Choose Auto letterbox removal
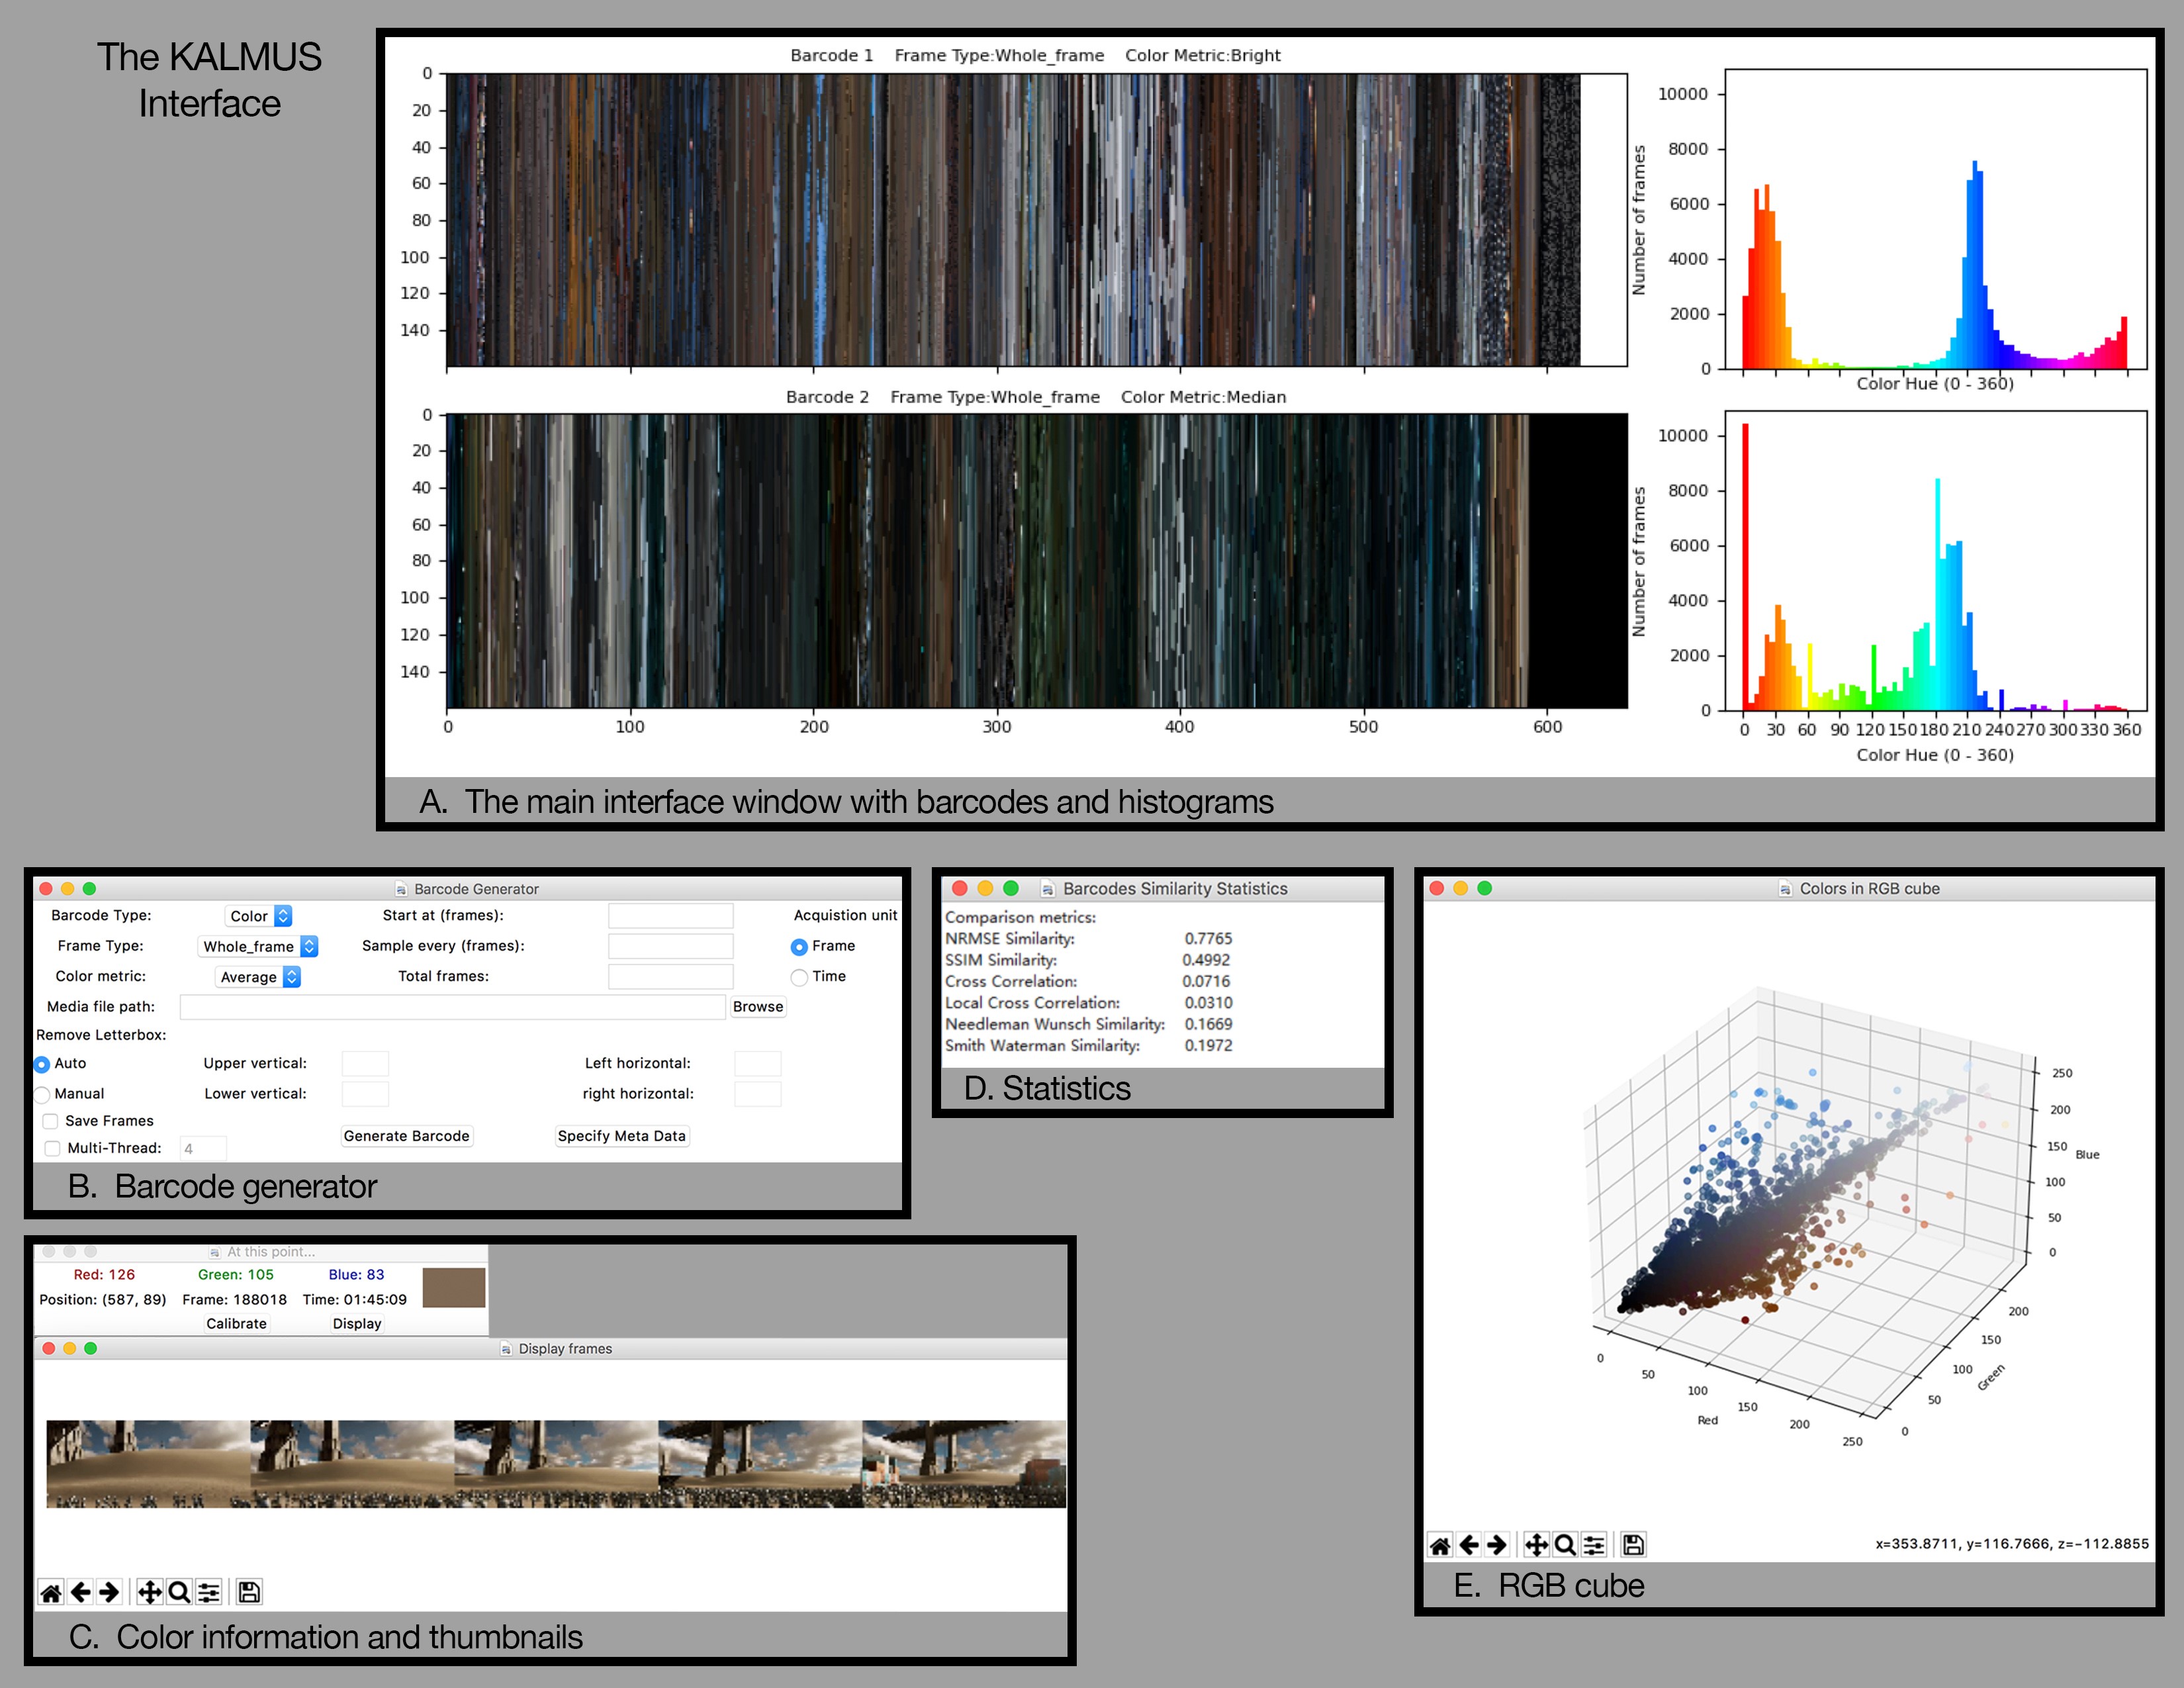The height and width of the screenshot is (1688, 2184). click(x=42, y=1064)
